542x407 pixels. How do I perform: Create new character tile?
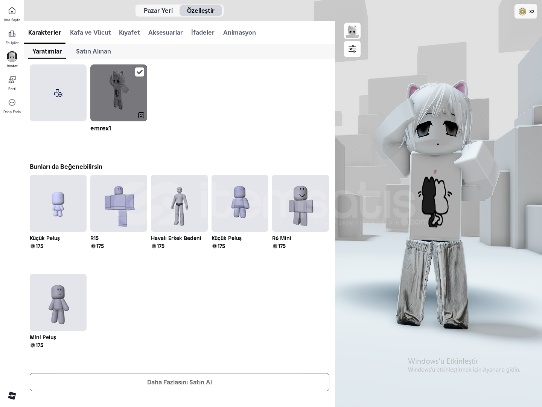point(58,93)
